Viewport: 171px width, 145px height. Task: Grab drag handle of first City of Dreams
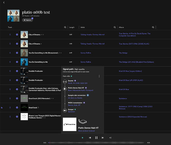(x=10, y=35)
